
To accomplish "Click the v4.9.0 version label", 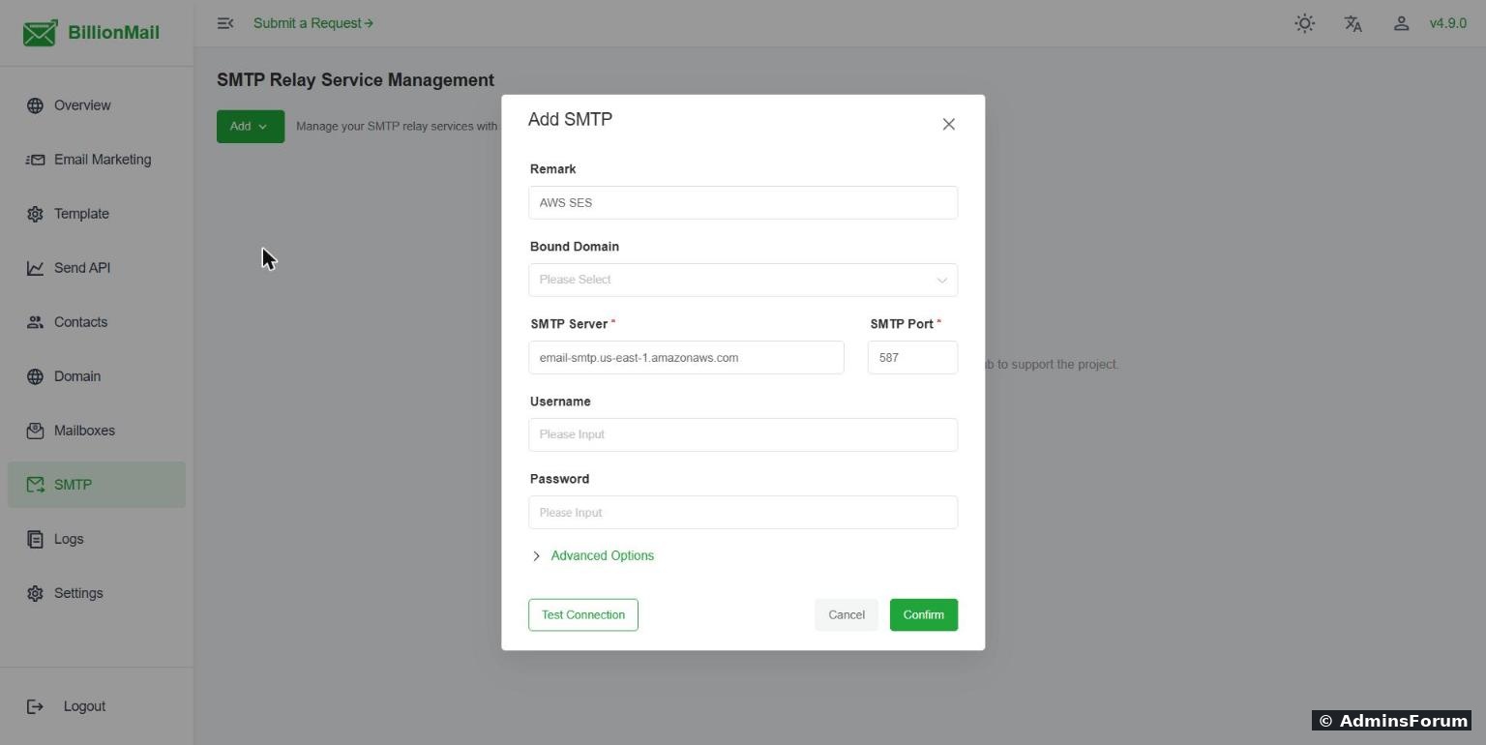I will click(1448, 23).
